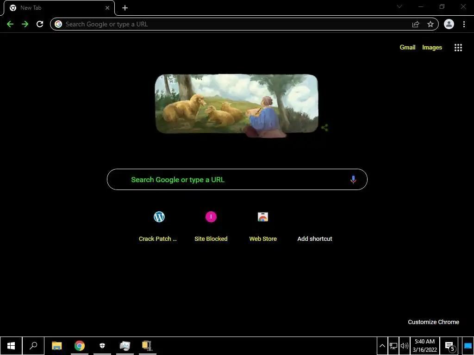
Task: Click the Chrome taskbar icon
Action: [80, 346]
